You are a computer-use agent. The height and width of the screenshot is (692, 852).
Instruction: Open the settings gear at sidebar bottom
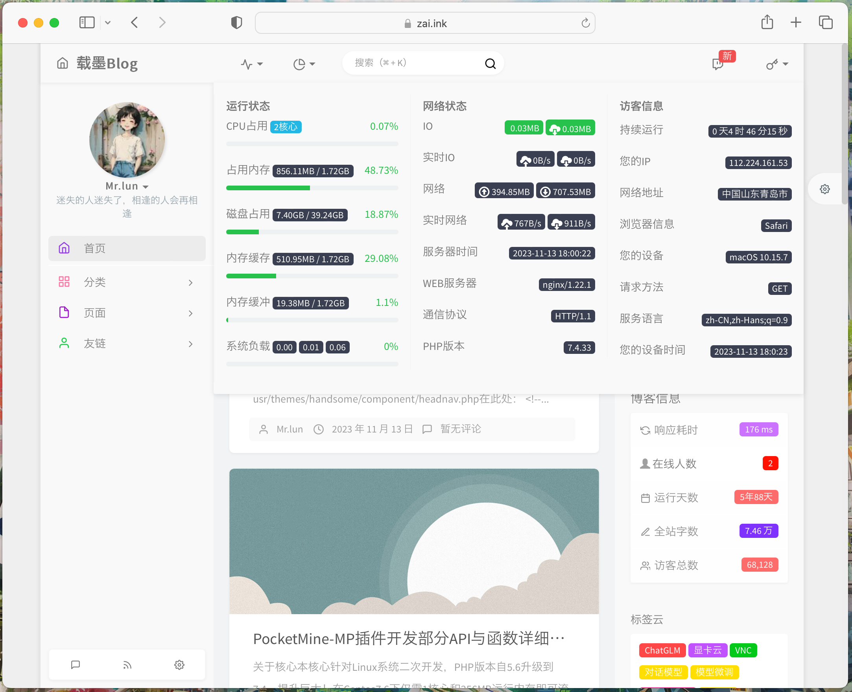click(x=179, y=664)
